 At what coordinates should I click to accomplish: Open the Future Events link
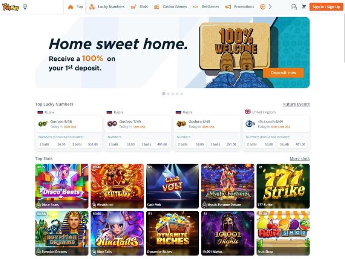coord(296,104)
